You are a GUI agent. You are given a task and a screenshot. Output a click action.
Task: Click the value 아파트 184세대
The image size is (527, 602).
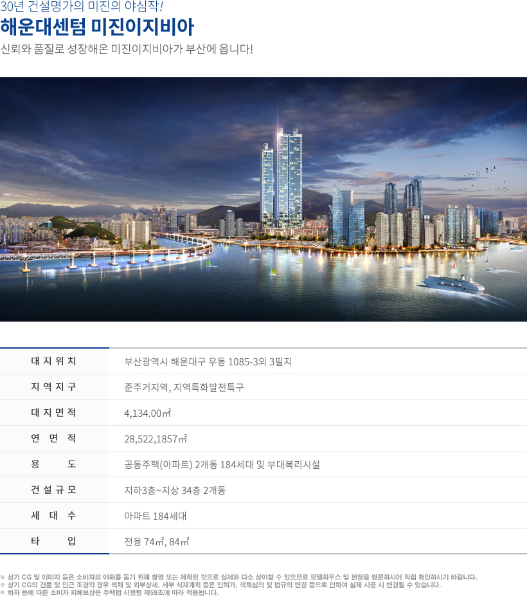coord(156,516)
